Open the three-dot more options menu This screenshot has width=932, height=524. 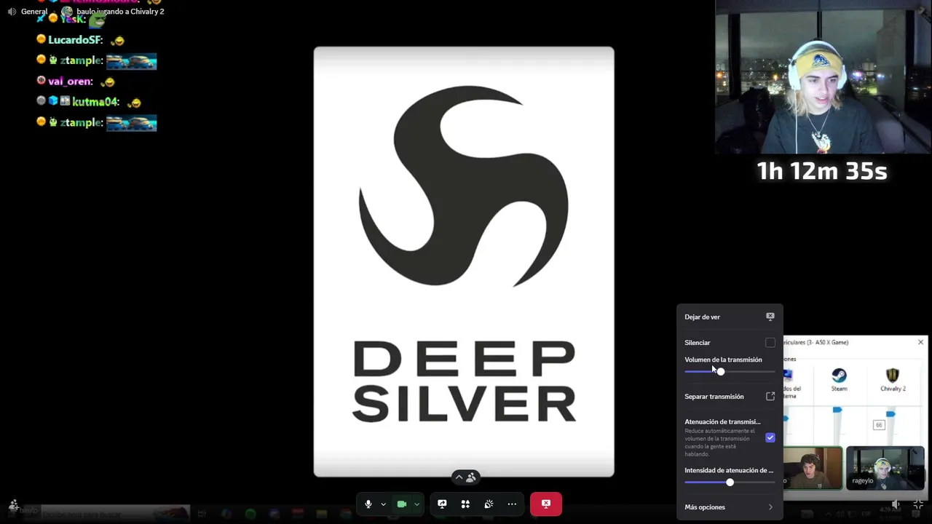tap(512, 504)
